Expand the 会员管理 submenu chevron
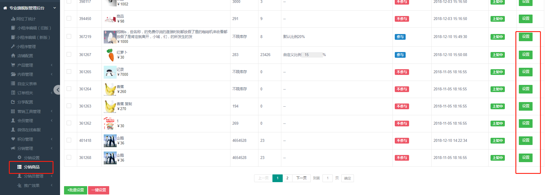548x195 pixels. pyautogui.click(x=52, y=121)
